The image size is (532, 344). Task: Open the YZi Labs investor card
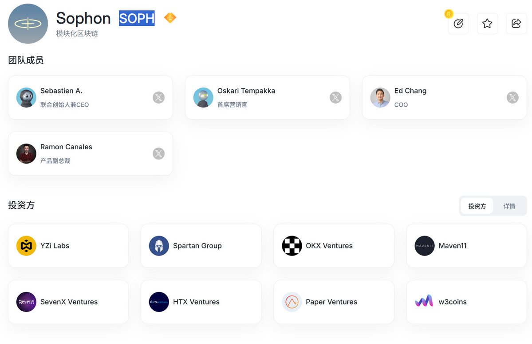click(x=68, y=246)
